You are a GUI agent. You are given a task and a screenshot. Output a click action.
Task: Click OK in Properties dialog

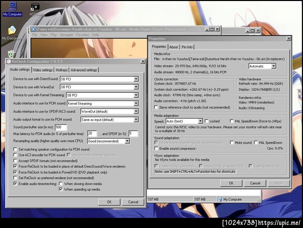[231, 183]
